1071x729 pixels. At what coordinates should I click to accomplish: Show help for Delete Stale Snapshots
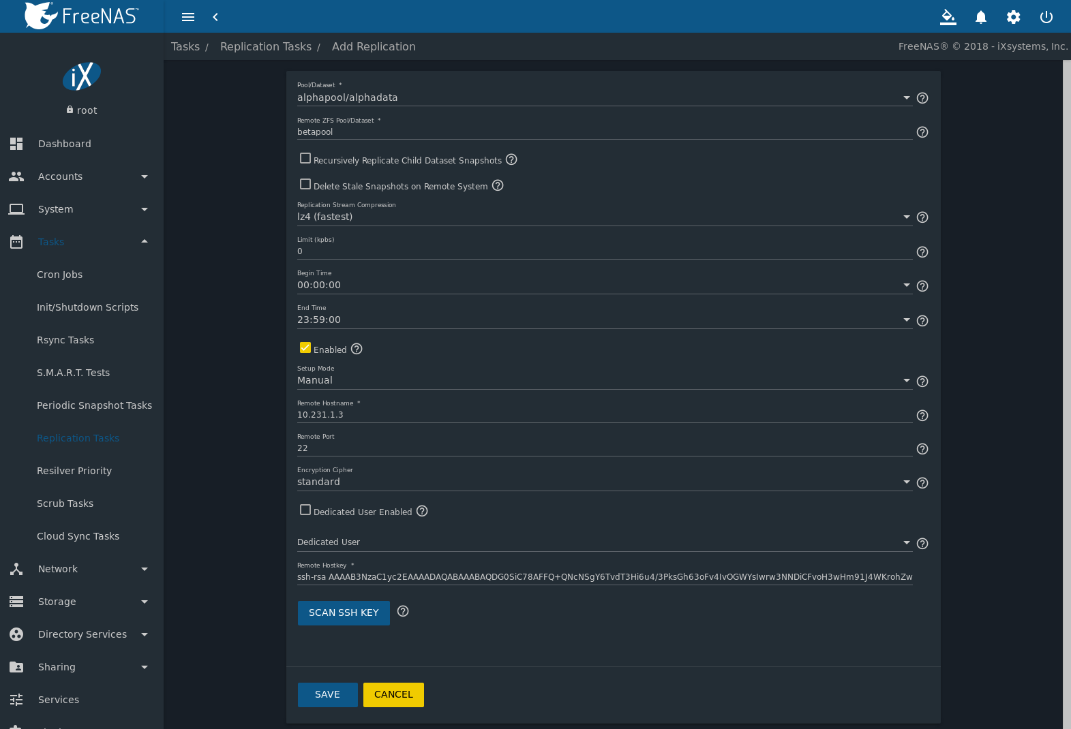coord(498,185)
